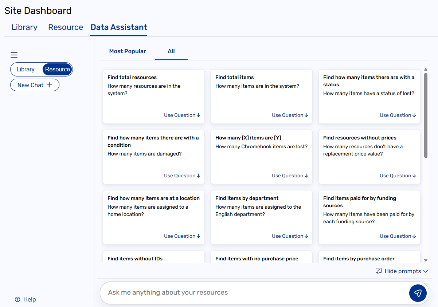This screenshot has height=307, width=438.
Task: Use Question for resources without prices
Action: [398, 176]
